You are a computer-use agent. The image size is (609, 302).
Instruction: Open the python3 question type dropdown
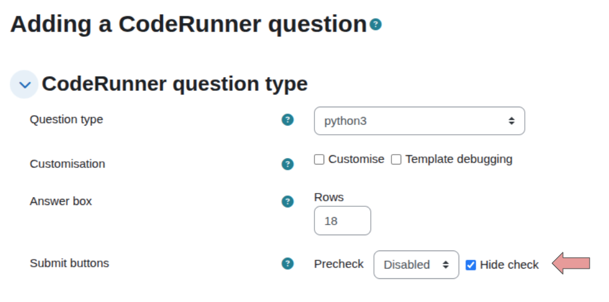point(419,121)
